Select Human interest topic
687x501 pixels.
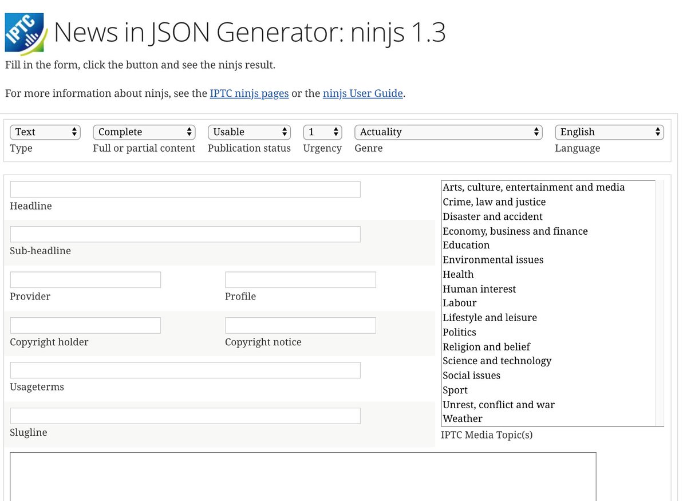[548, 289]
